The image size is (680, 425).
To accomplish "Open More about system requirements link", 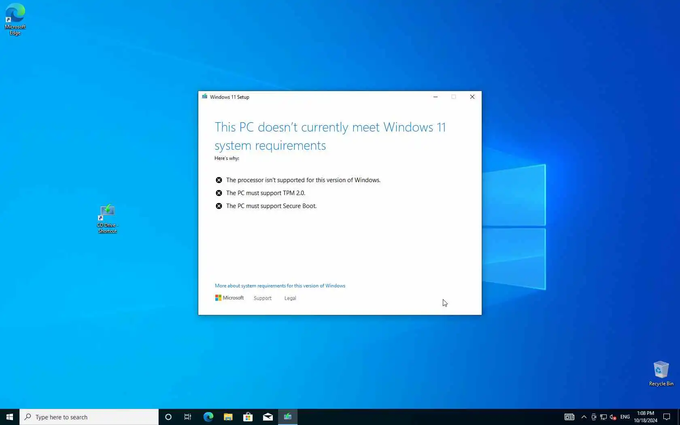I will pos(280,286).
